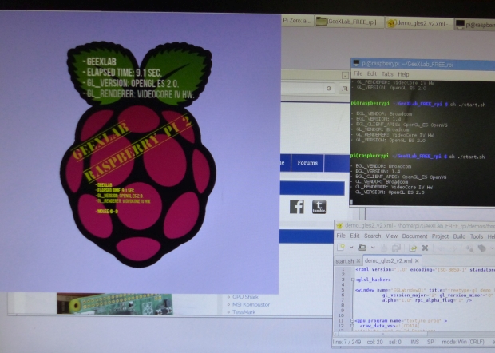Click the Compile icon in Geany toolbar
The image size is (495, 353).
[x=469, y=249]
